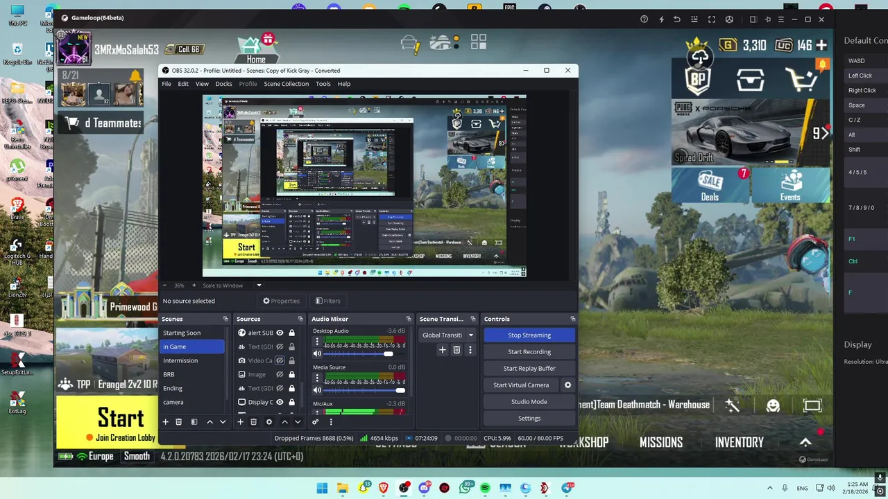The image size is (888, 499).
Task: Mute the Media Source speaker icon
Action: point(317,390)
